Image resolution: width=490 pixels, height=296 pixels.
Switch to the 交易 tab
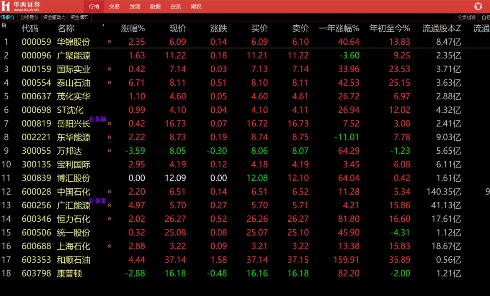coord(114,7)
